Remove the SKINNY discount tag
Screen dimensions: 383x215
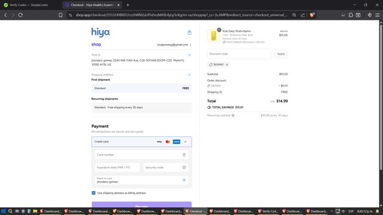pos(227,64)
